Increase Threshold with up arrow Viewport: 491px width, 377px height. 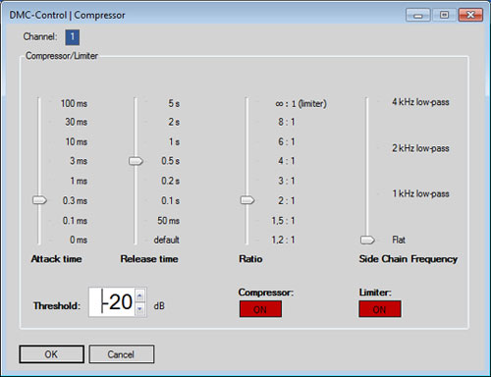pyautogui.click(x=139, y=296)
